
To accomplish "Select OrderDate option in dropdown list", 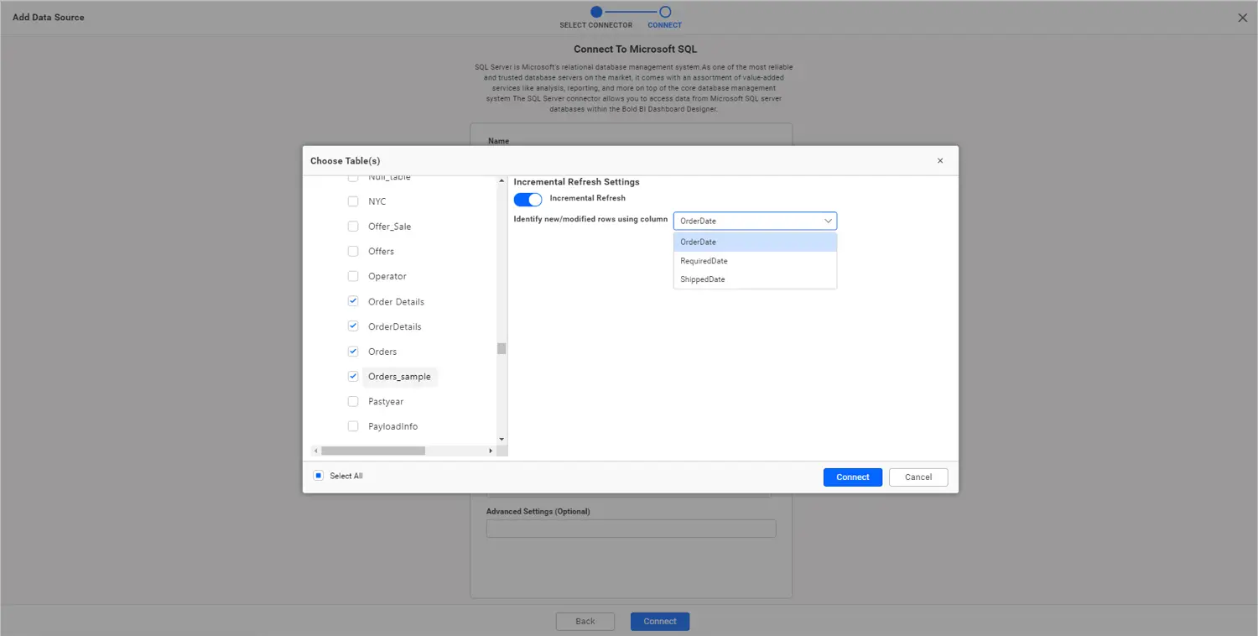I will (x=698, y=242).
